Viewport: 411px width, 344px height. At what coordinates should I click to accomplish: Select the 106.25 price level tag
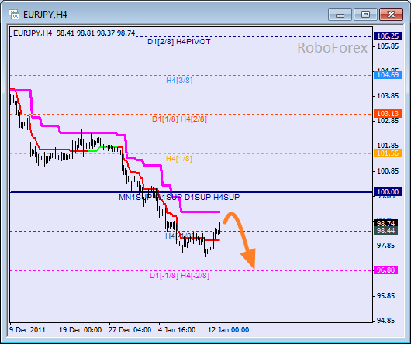[388, 36]
